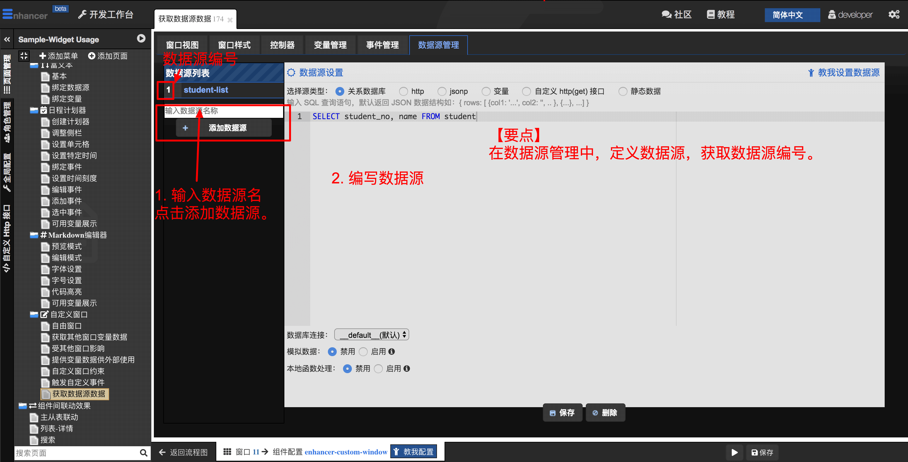Select the http source type radio
This screenshot has height=462, width=908.
click(403, 91)
